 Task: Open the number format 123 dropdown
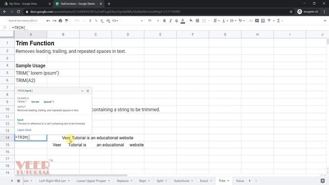click(x=115, y=21)
